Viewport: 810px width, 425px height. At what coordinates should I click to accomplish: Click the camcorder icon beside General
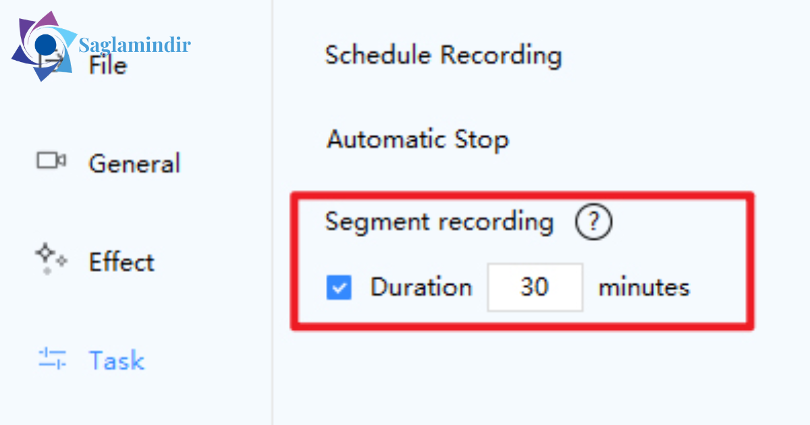[51, 161]
